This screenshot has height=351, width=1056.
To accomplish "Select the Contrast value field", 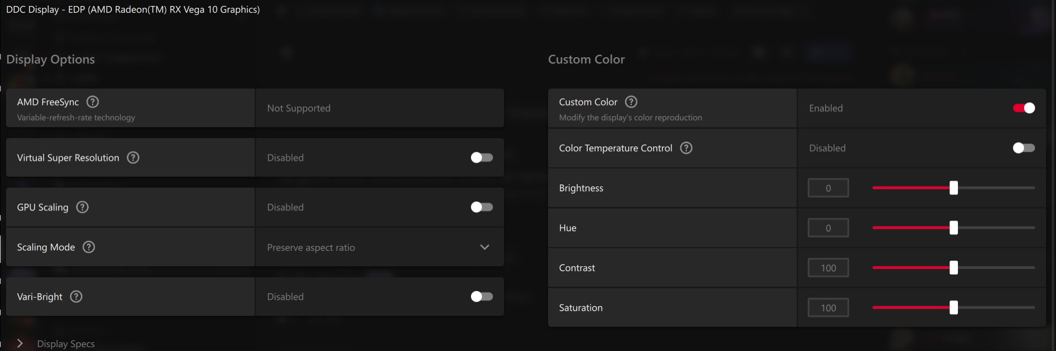I will pos(828,268).
